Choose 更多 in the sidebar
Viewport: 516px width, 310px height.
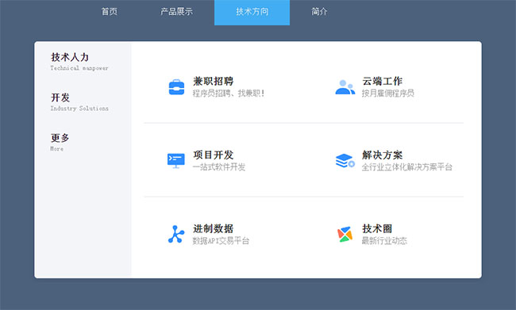pos(60,138)
